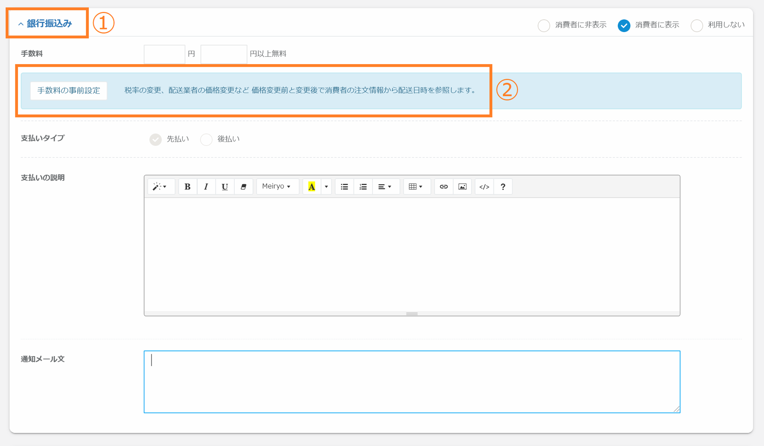Screen dimensions: 764x446
Task: Open editor help with question mark
Action: click(x=503, y=186)
